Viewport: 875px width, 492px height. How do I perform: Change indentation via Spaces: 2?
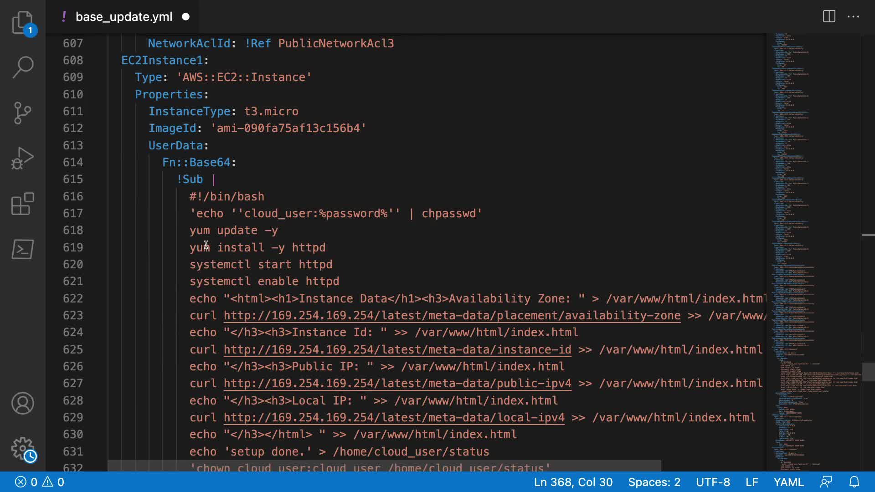click(x=654, y=482)
